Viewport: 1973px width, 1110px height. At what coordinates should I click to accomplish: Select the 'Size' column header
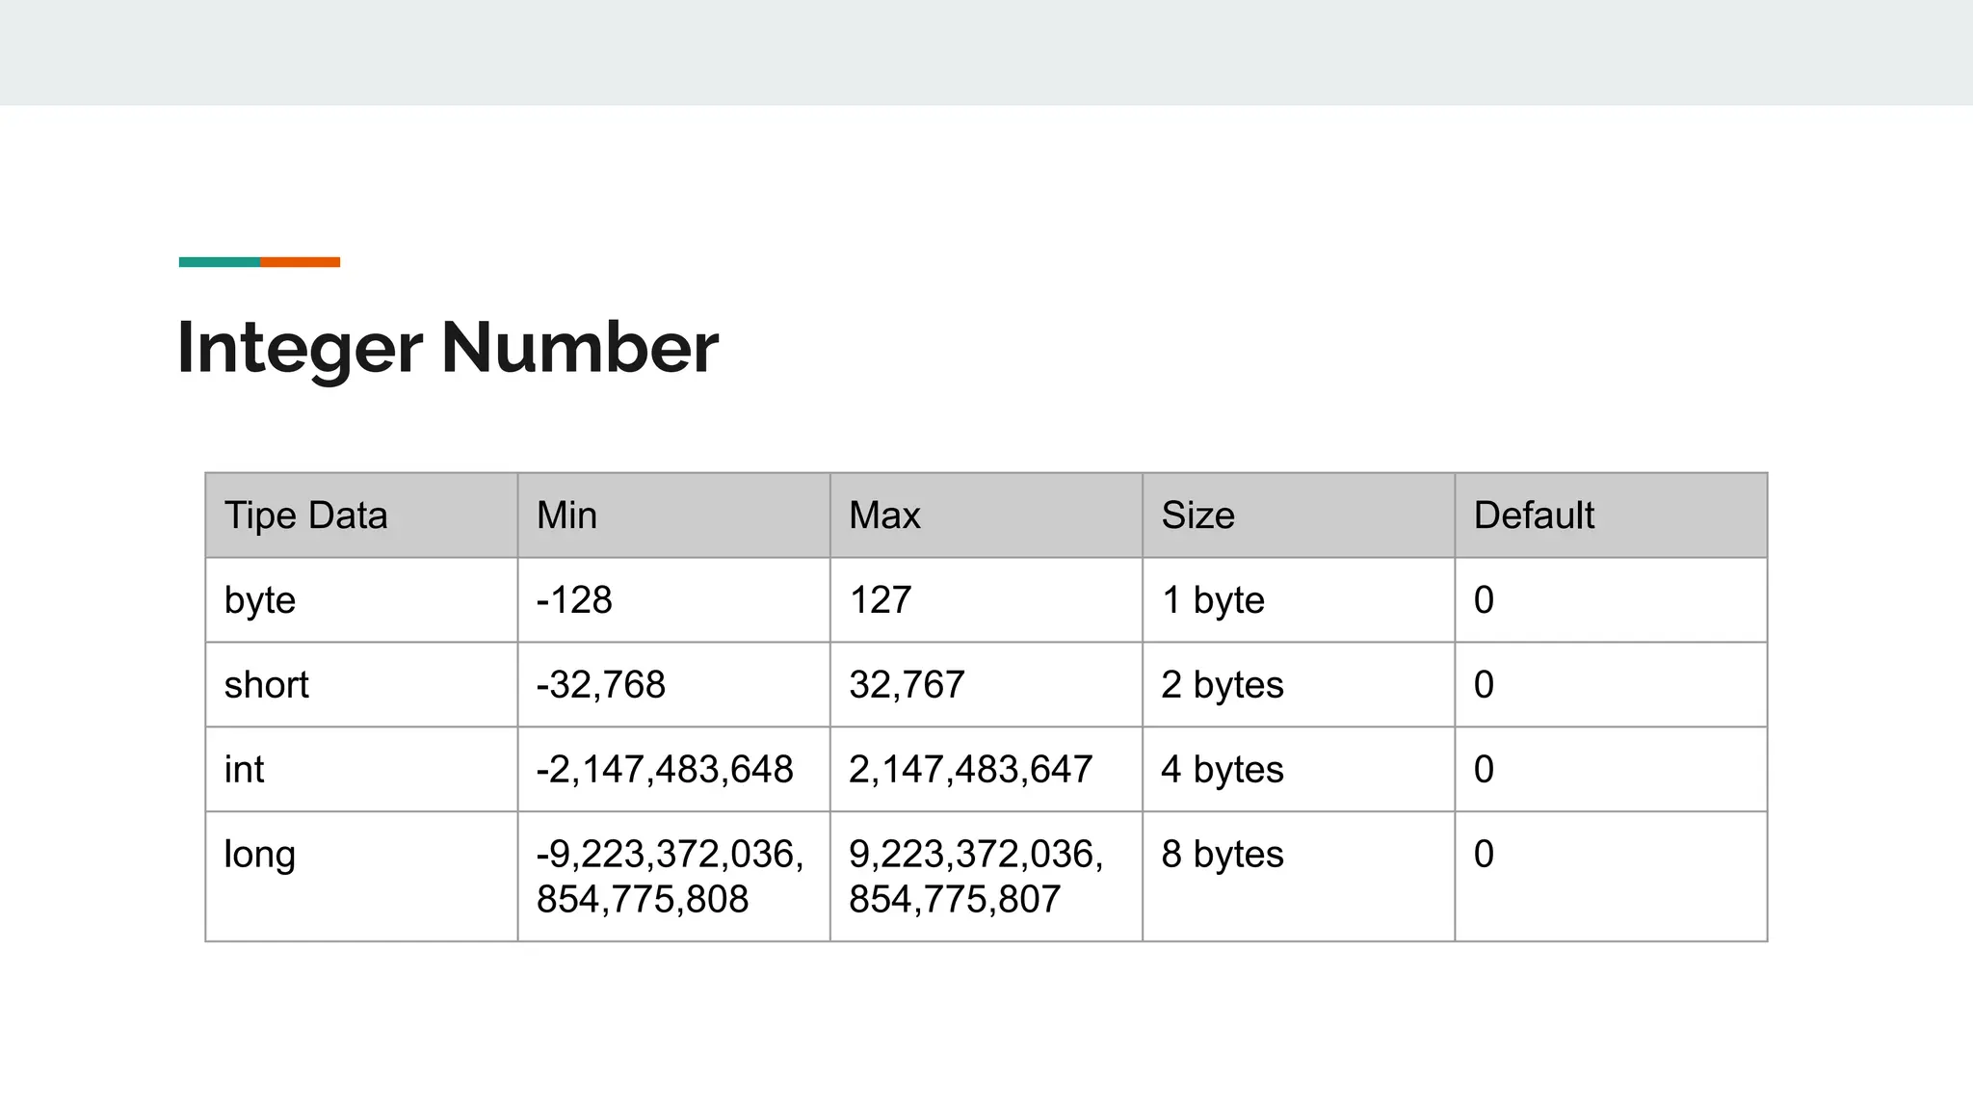tap(1299, 515)
